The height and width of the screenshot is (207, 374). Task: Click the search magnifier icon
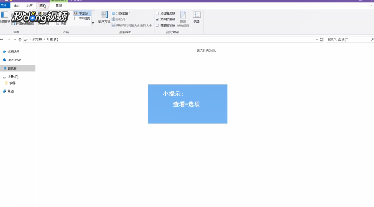click(x=372, y=39)
